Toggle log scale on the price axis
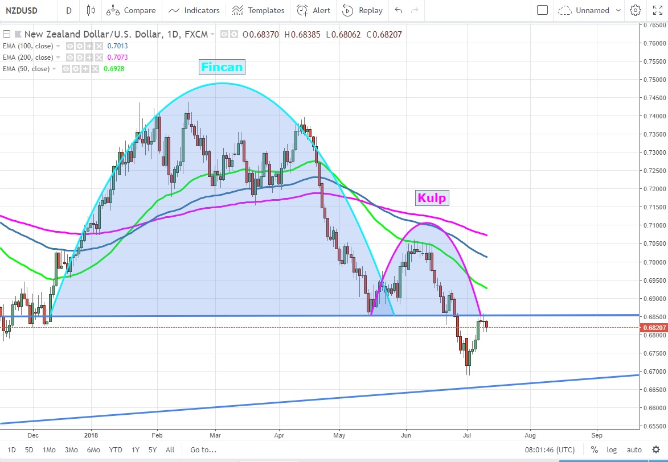This screenshot has height=462, width=668. coord(612,449)
